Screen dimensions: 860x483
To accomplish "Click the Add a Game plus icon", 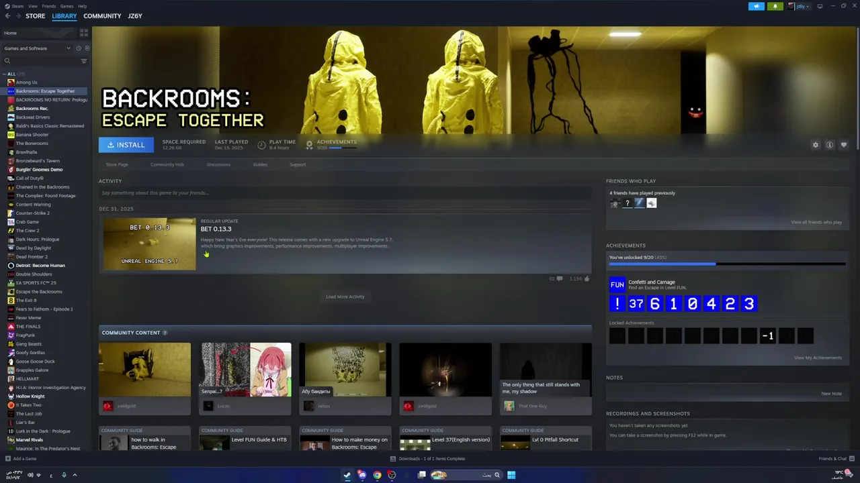I will [x=7, y=459].
